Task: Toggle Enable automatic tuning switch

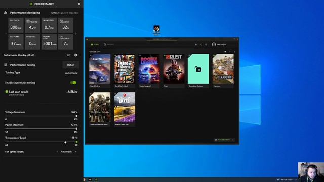Action: [x=73, y=83]
